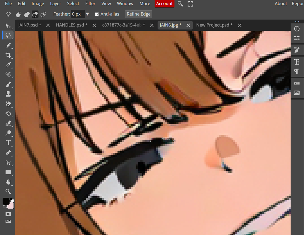Select the Paint Bucket tool
The height and width of the screenshot is (235, 304).
[x=8, y=114]
